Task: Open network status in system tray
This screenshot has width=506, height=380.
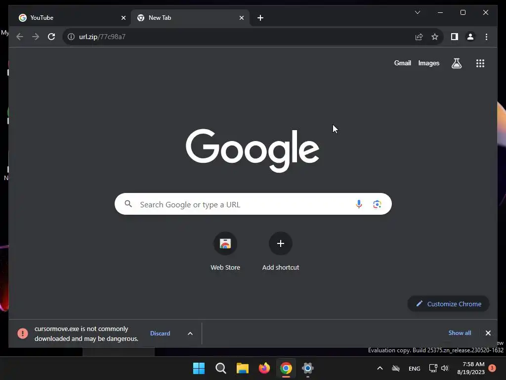Action: (433, 368)
